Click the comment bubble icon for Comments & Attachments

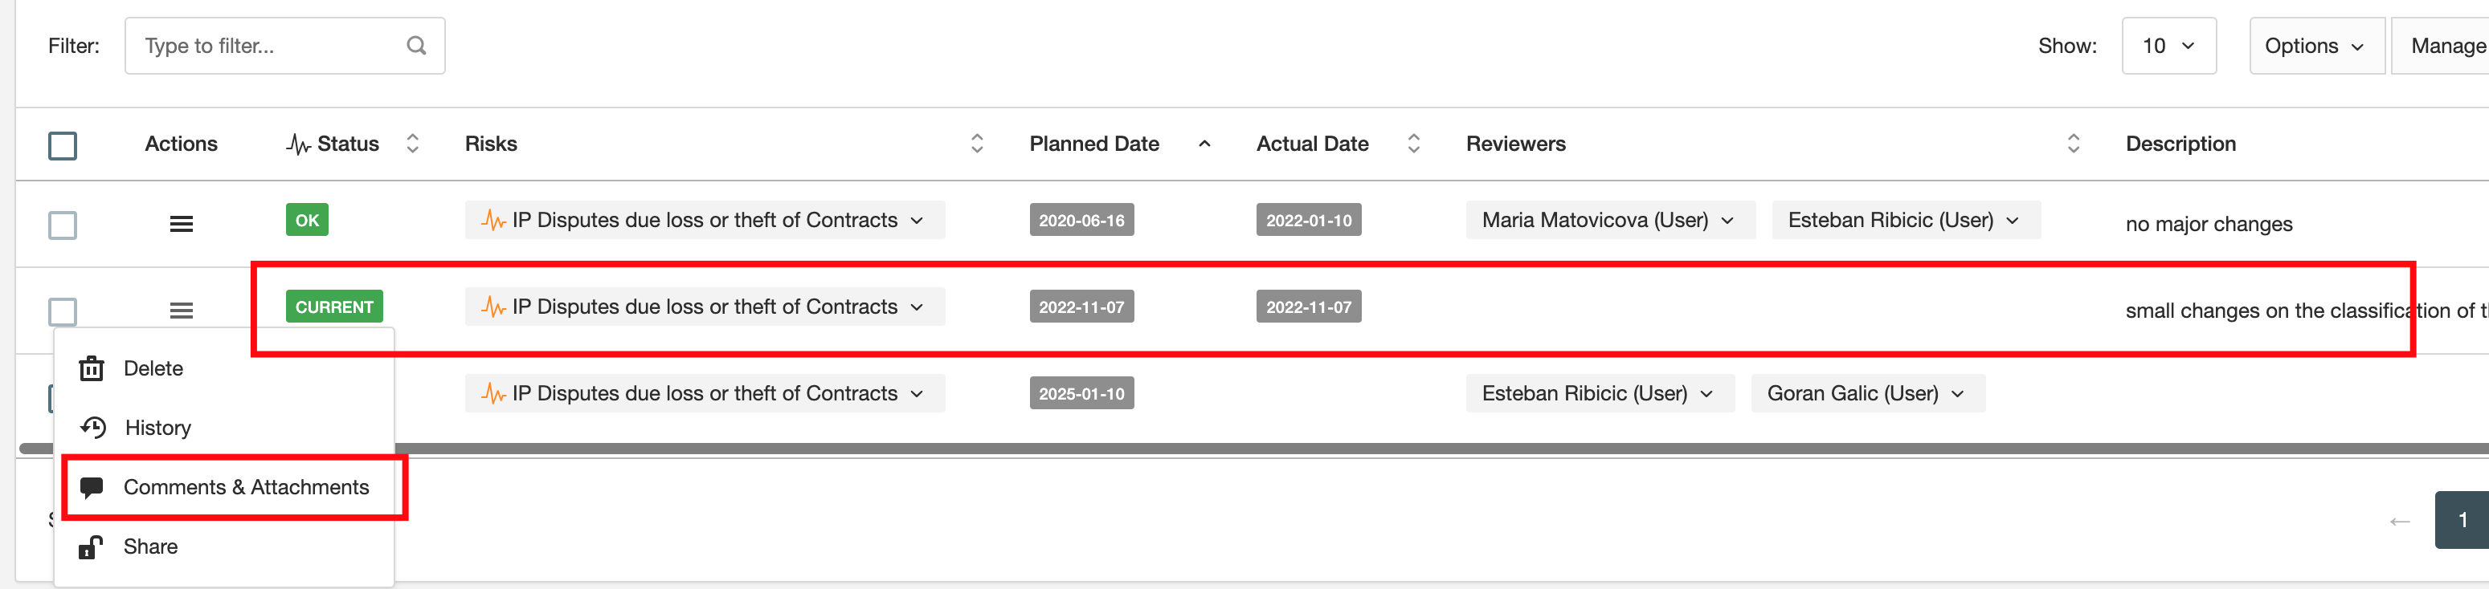[x=91, y=486]
